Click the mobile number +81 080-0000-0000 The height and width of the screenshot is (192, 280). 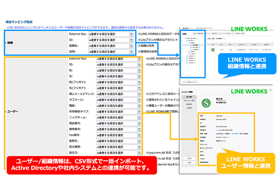225,130
